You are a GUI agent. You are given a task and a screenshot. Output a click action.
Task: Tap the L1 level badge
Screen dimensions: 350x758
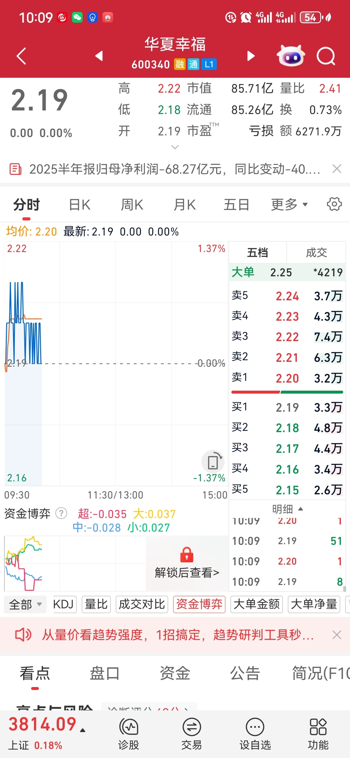coord(209,64)
